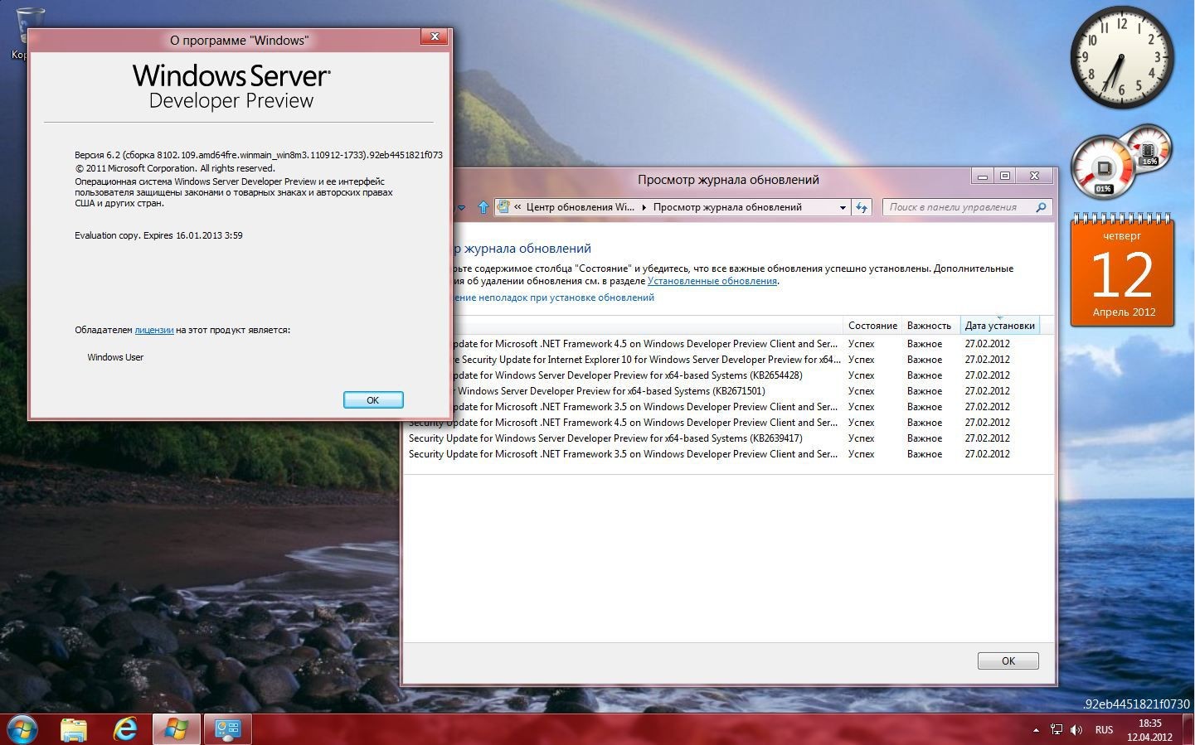This screenshot has width=1195, height=745.
Task: Click the search magnifier icon
Action: [x=1042, y=207]
